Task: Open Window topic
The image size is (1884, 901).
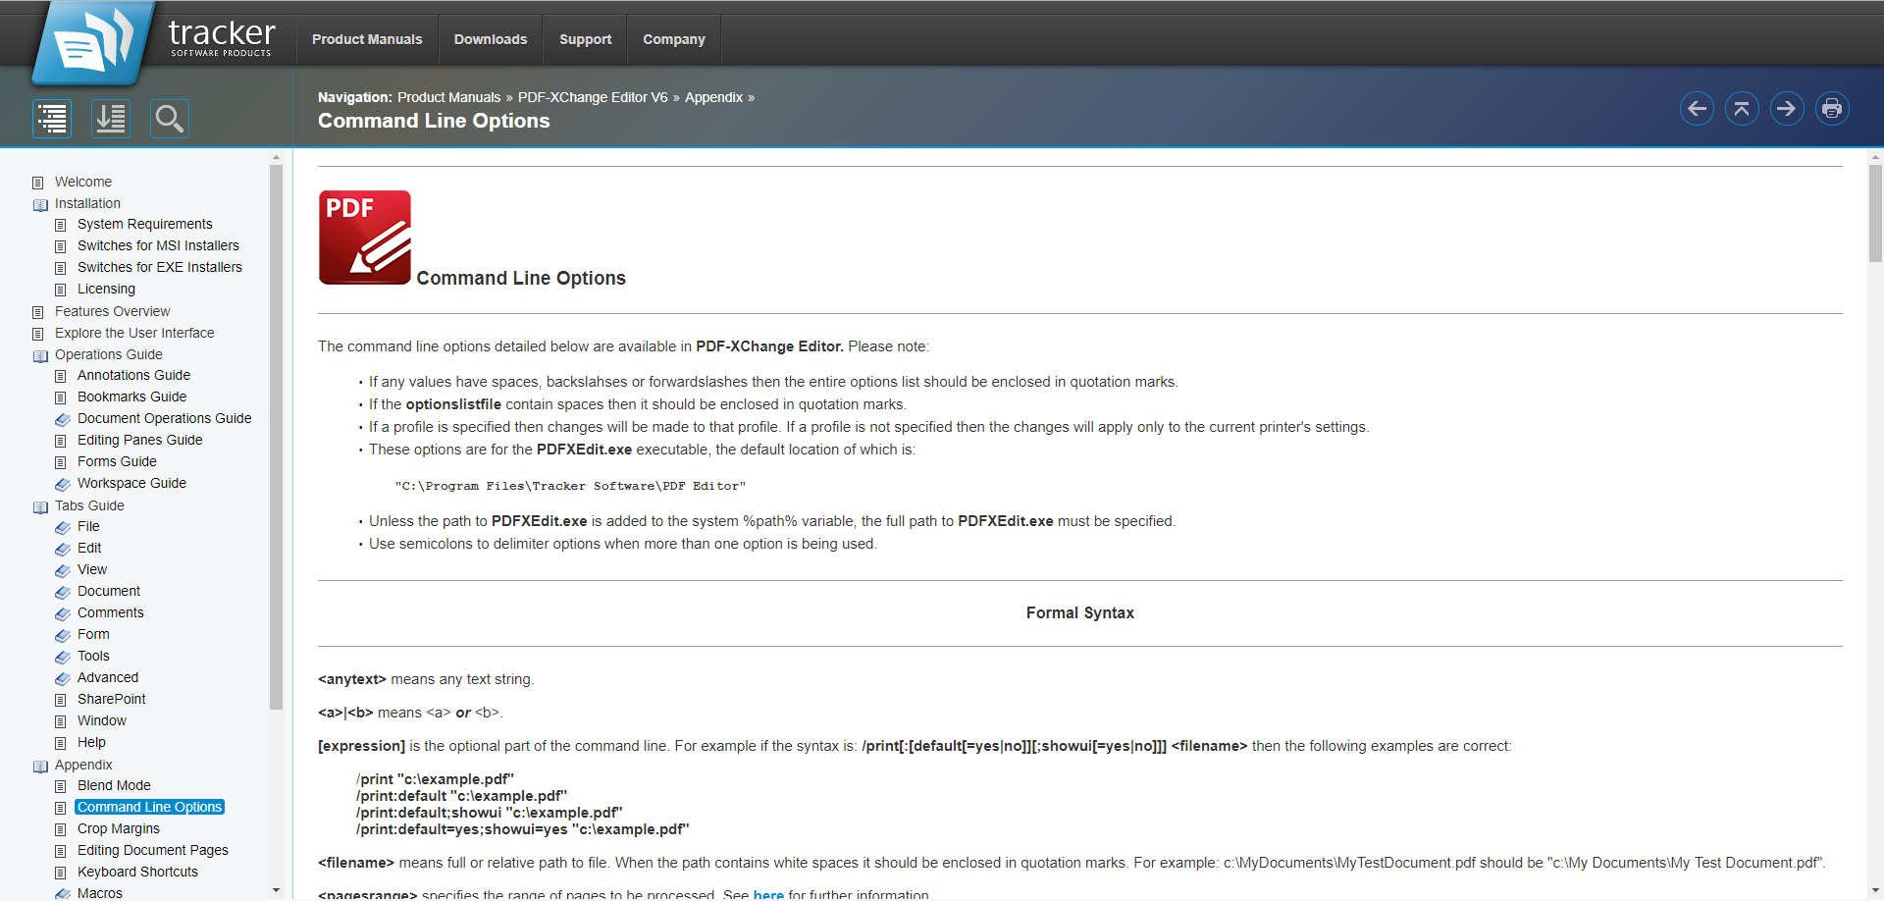Action: click(x=102, y=720)
